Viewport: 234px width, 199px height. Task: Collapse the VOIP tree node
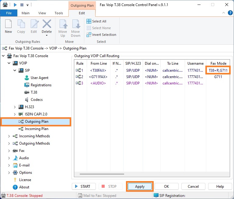(x=9, y=63)
